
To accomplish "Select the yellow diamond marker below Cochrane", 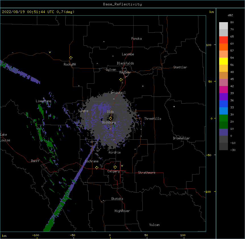I will (x=97, y=167).
